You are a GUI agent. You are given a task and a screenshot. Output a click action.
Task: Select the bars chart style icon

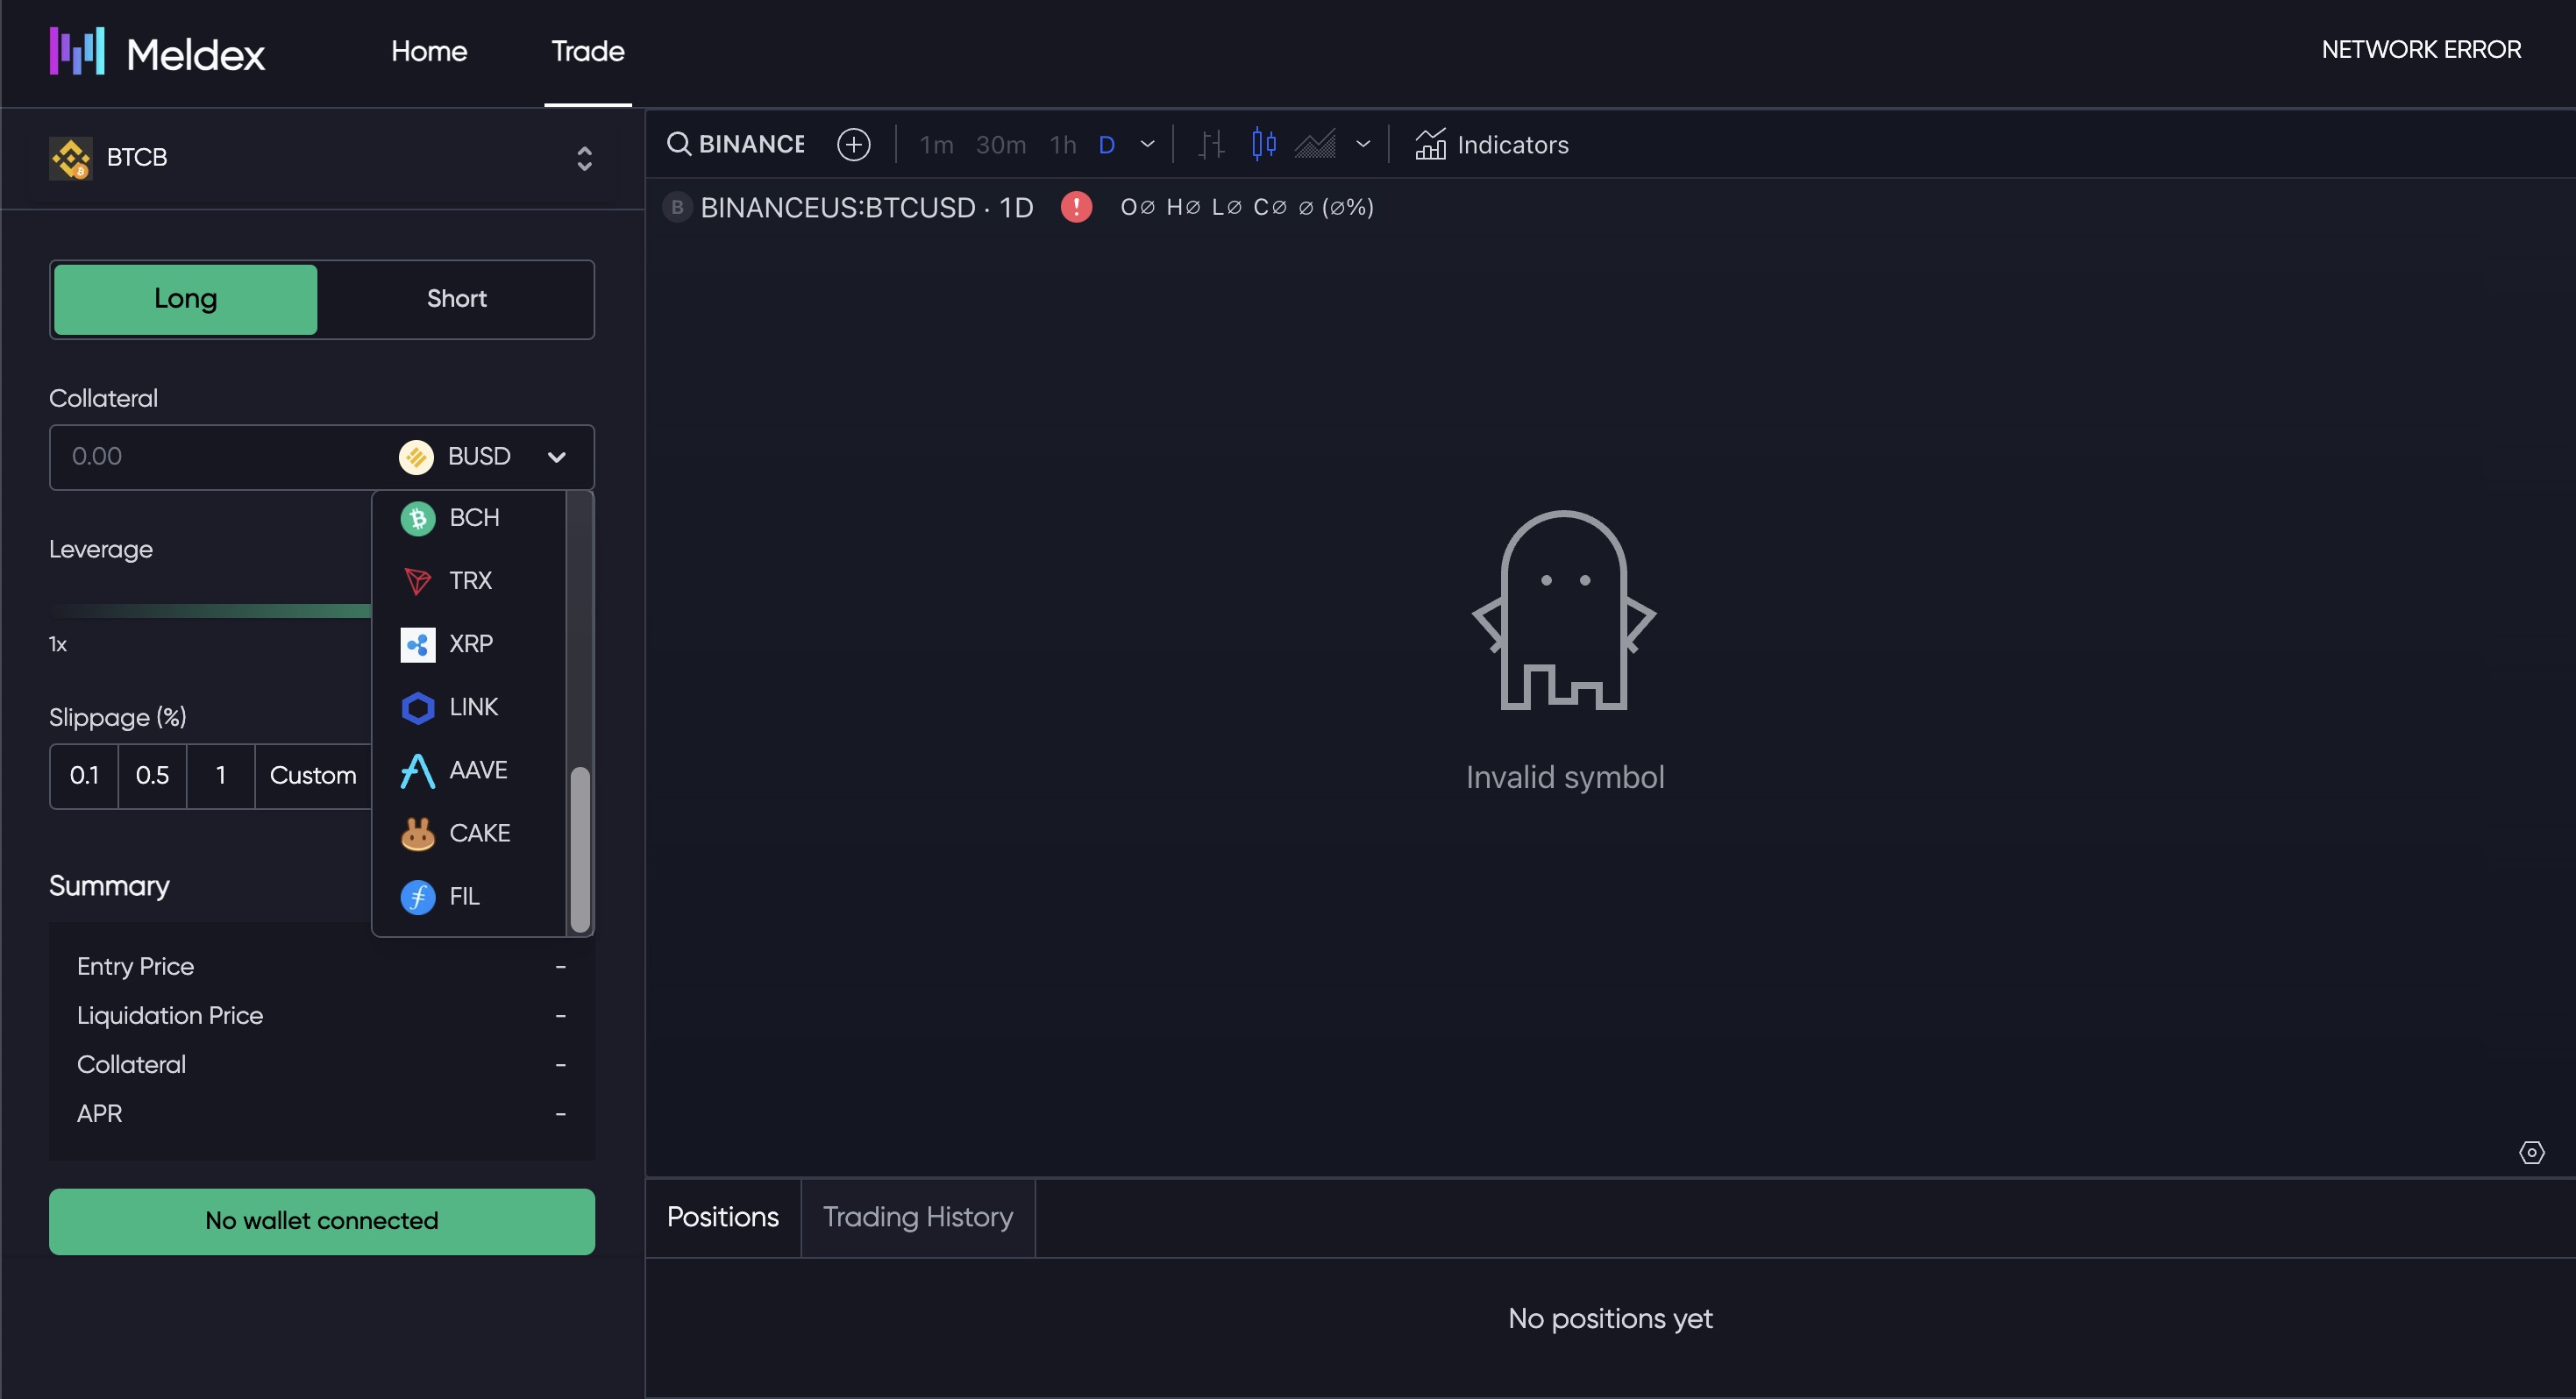click(1211, 144)
